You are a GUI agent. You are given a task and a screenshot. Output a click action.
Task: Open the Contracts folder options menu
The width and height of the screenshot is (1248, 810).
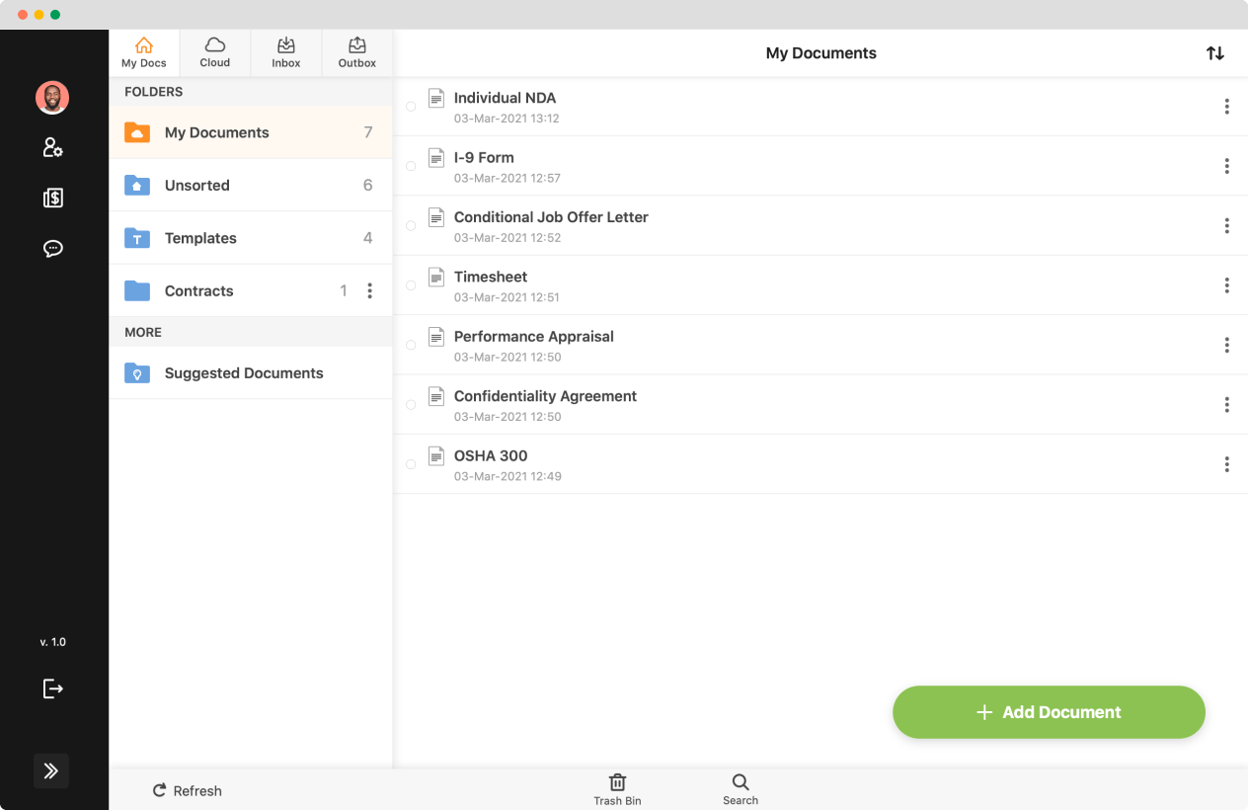pos(370,290)
